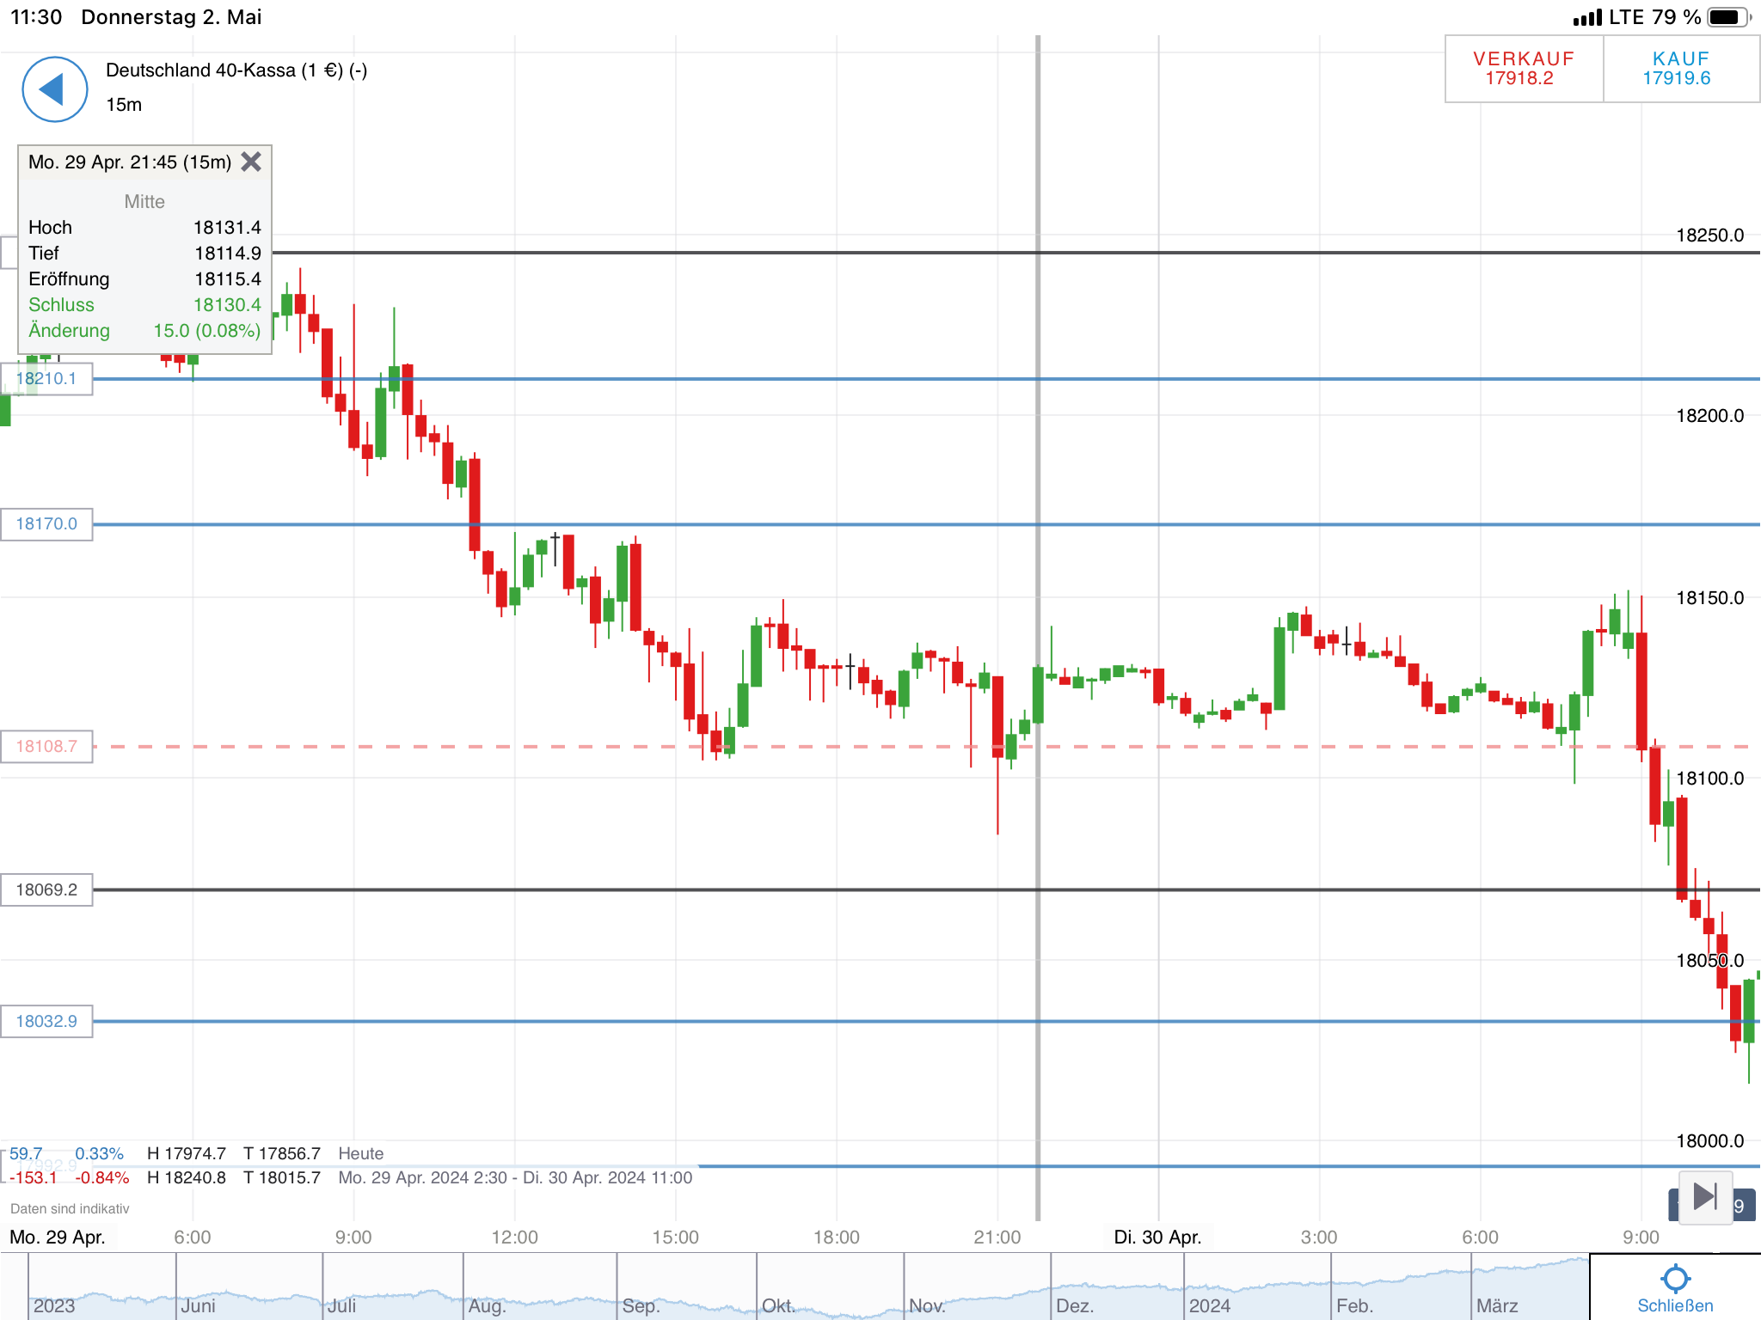Select the 18032.9 price level label
Image resolution: width=1761 pixels, height=1320 pixels.
46,1021
